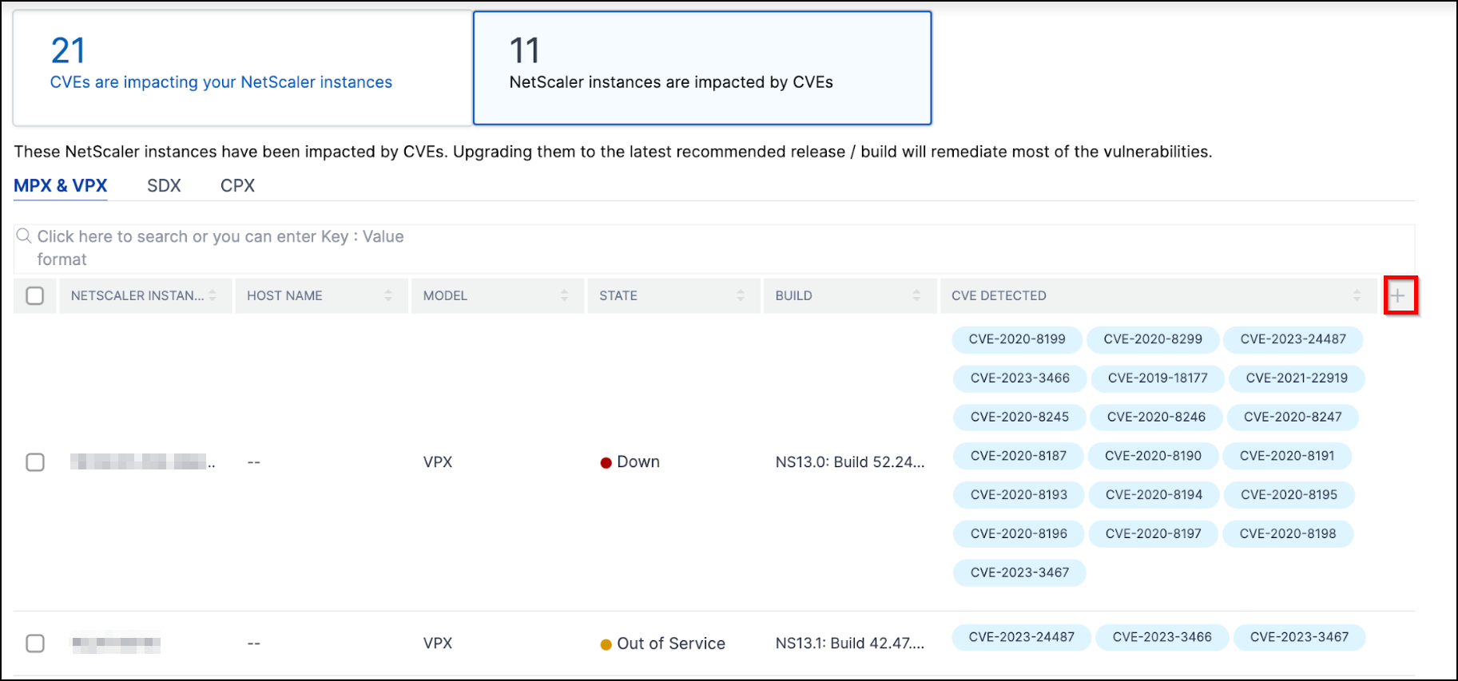This screenshot has height=681, width=1458.
Task: Click the Down state text
Action: [638, 462]
